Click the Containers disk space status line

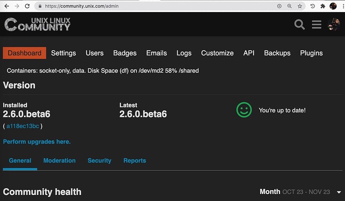(103, 70)
